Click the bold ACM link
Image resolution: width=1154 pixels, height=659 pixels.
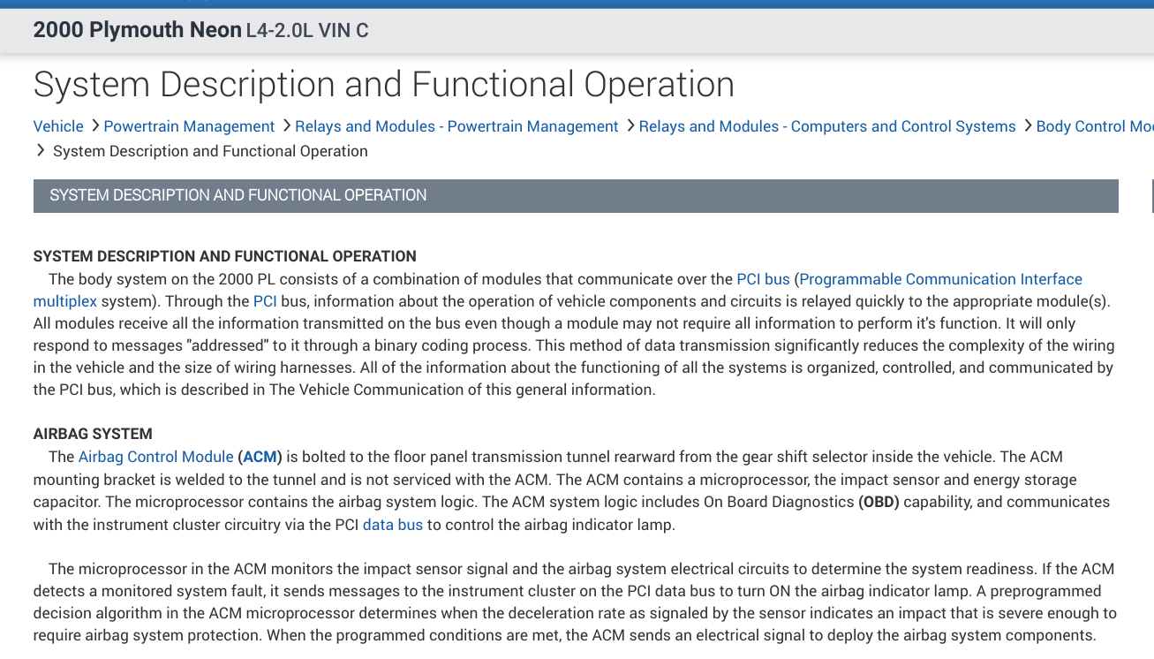(260, 457)
